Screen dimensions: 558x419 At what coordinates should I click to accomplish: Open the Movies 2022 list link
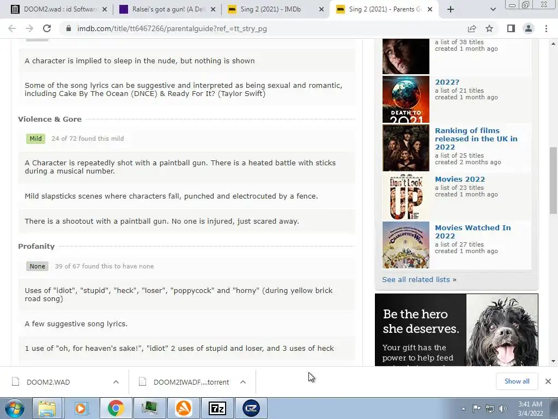pyautogui.click(x=460, y=179)
